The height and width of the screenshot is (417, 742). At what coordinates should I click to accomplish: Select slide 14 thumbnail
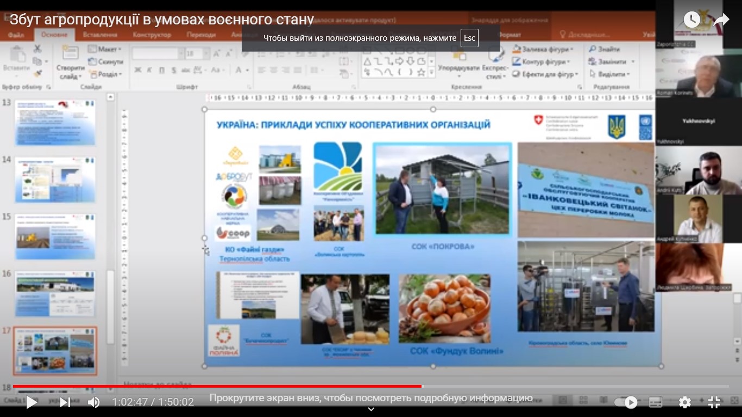click(55, 180)
